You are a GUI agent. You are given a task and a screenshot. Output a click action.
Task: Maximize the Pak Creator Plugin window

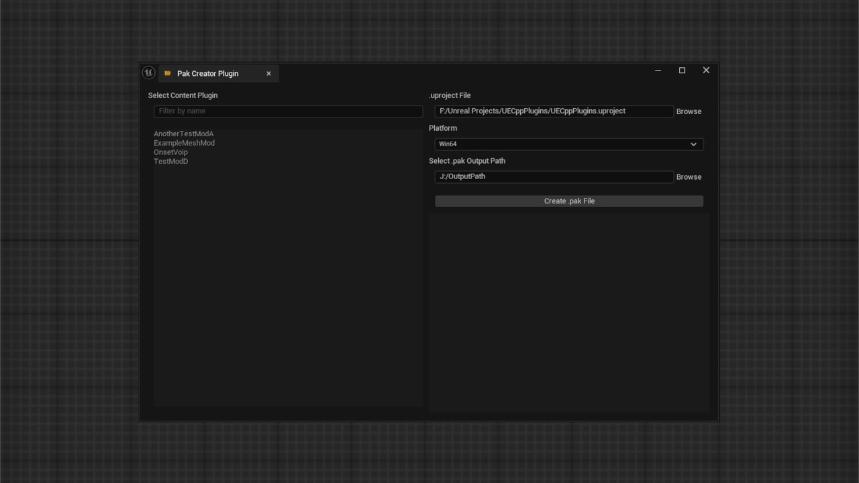pyautogui.click(x=682, y=70)
